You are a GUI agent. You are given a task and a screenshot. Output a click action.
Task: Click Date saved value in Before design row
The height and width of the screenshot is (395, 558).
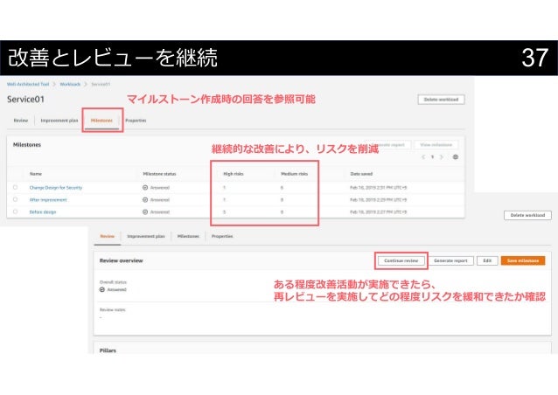click(379, 211)
